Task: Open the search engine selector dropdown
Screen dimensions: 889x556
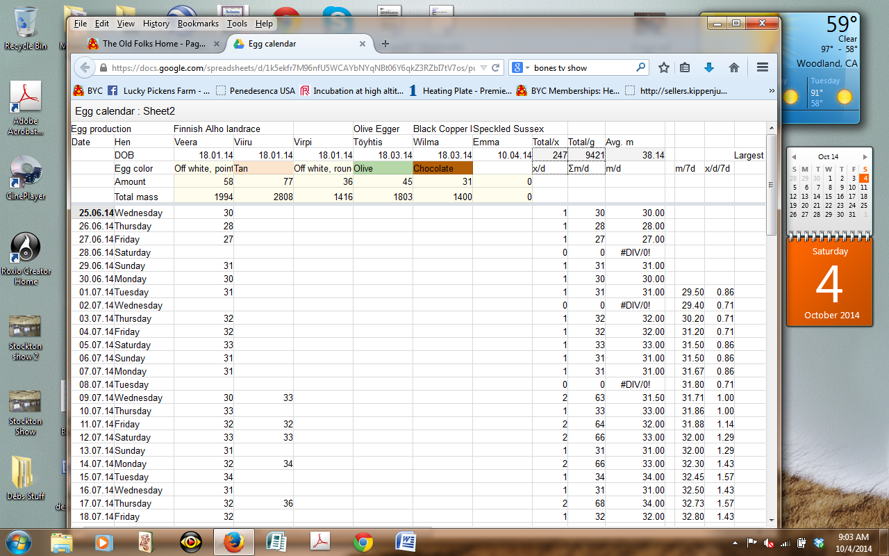Action: [522, 68]
